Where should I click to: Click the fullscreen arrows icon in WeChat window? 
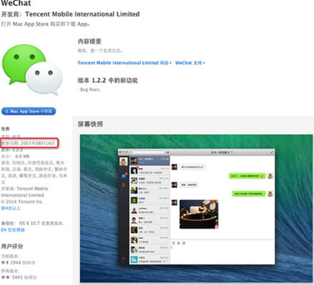point(271,152)
